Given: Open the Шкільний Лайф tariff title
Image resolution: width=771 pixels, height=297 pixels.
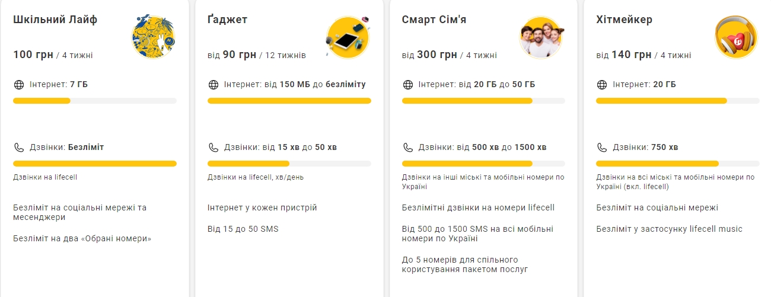Looking at the screenshot, I should pyautogui.click(x=55, y=20).
